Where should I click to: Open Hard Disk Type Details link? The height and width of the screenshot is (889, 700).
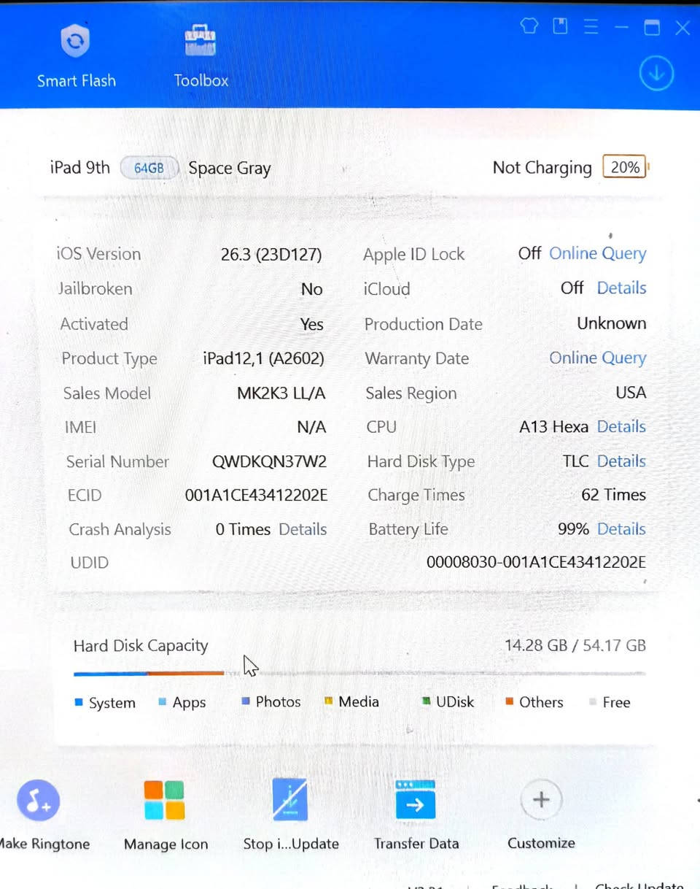point(621,461)
